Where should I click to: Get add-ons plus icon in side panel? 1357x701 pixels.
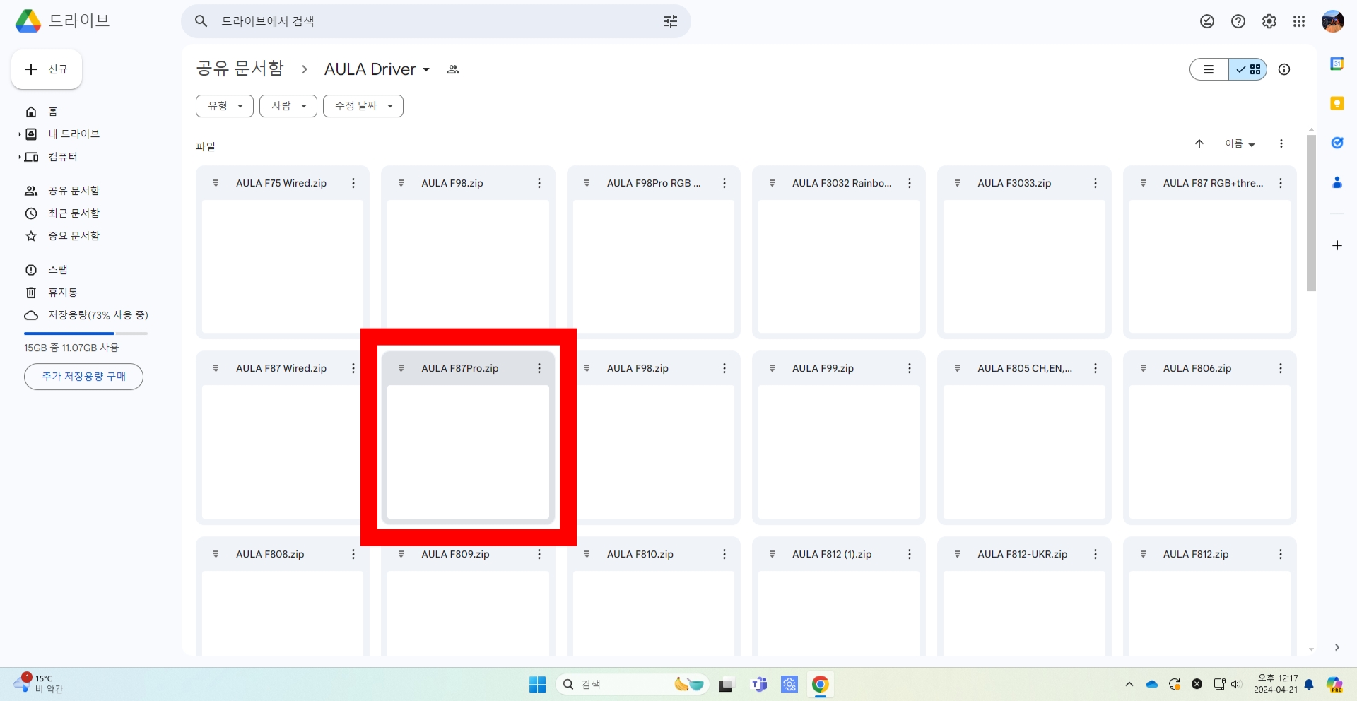(1337, 245)
